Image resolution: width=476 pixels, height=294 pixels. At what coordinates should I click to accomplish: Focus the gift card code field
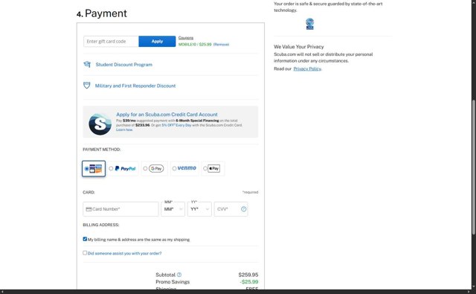point(111,41)
